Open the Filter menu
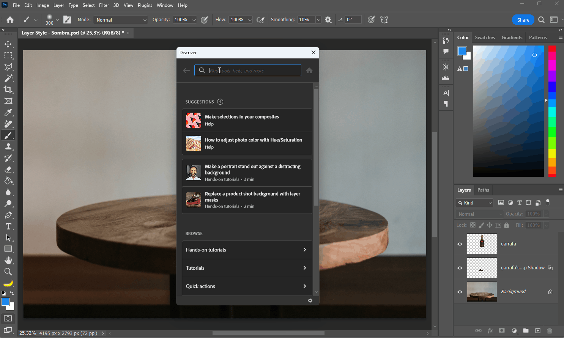The height and width of the screenshot is (338, 564). (104, 5)
